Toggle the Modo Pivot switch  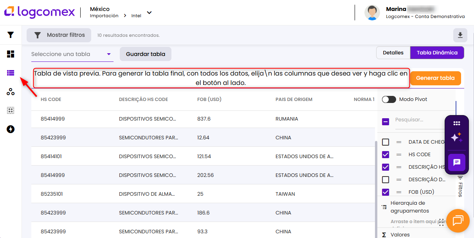coord(389,99)
